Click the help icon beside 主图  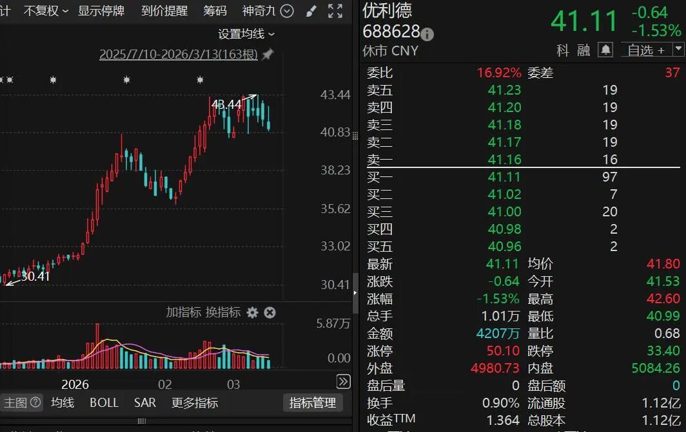(x=35, y=402)
